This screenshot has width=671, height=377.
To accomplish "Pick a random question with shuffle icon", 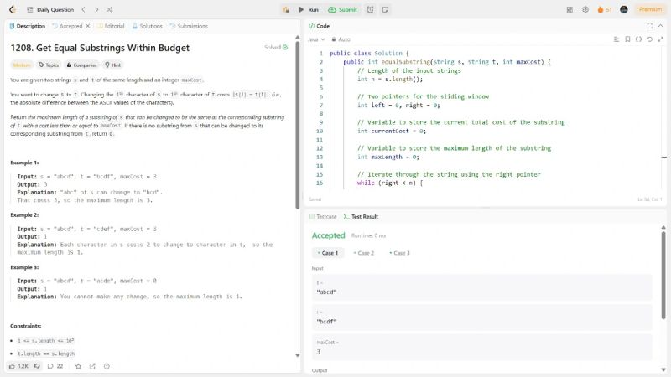I will 109,9.
